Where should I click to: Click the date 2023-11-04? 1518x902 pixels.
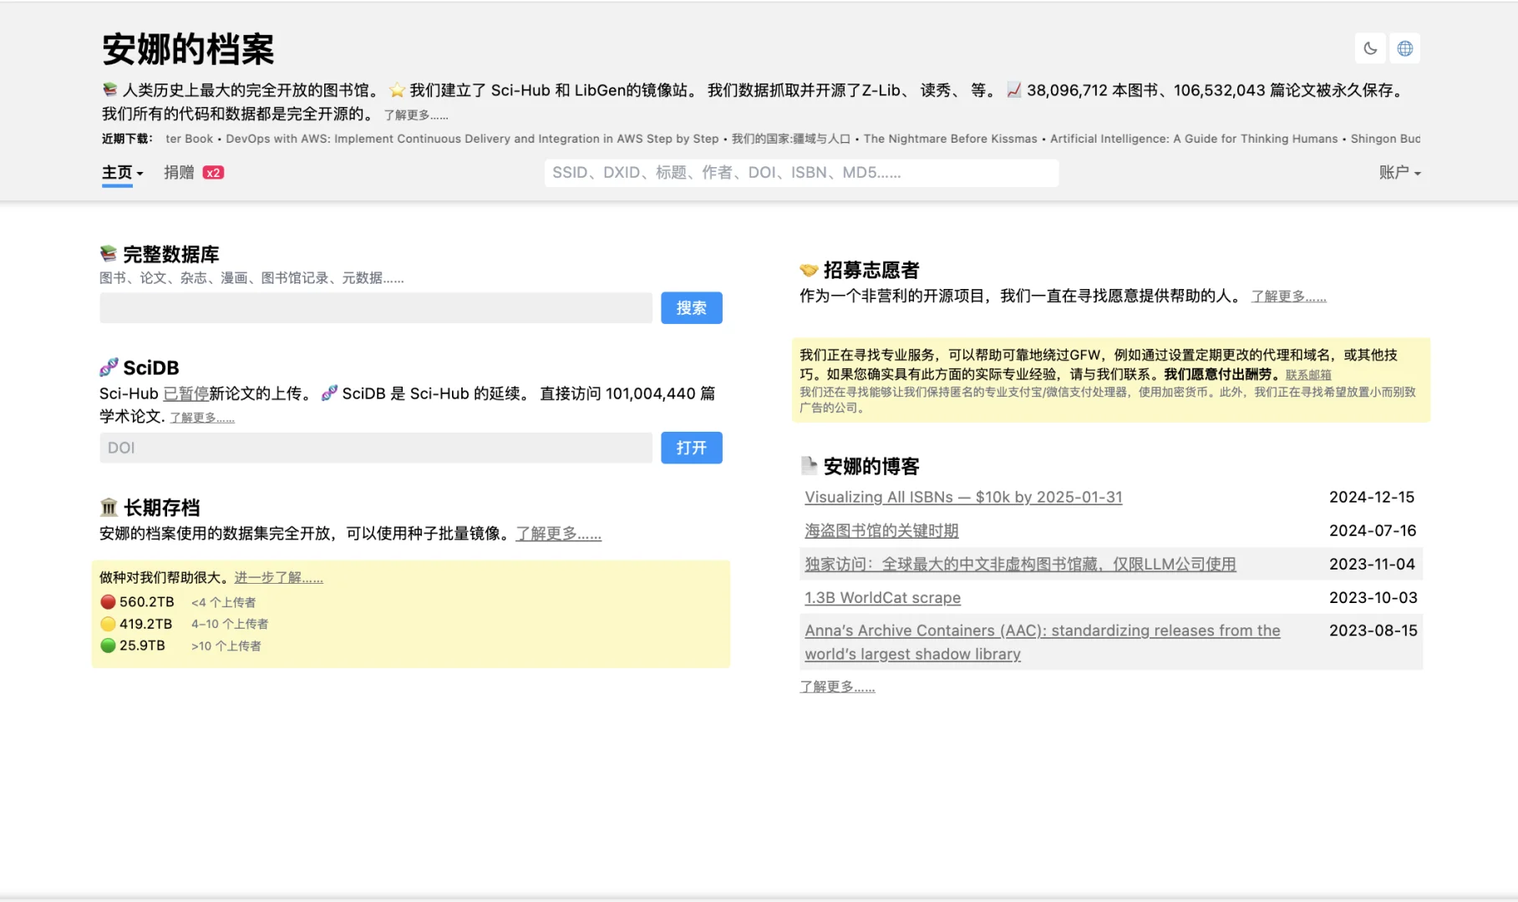coord(1372,564)
